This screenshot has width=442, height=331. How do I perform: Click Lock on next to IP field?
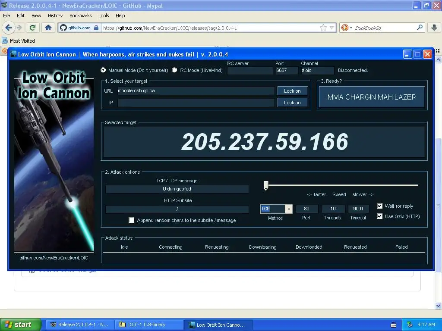[292, 103]
